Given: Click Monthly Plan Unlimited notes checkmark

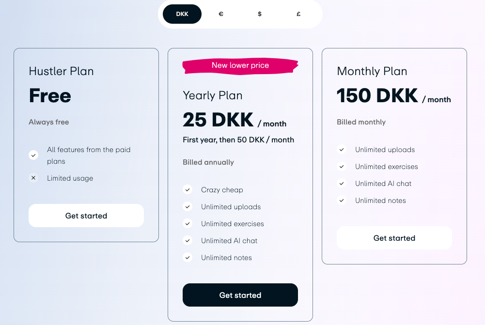Looking at the screenshot, I should [342, 201].
